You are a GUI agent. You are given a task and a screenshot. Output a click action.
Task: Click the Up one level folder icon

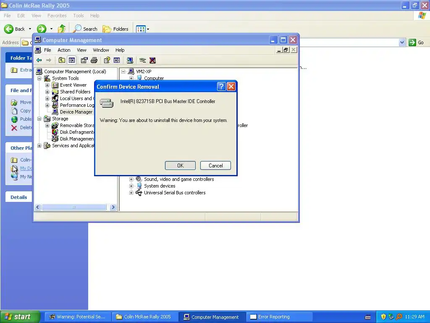click(62, 61)
